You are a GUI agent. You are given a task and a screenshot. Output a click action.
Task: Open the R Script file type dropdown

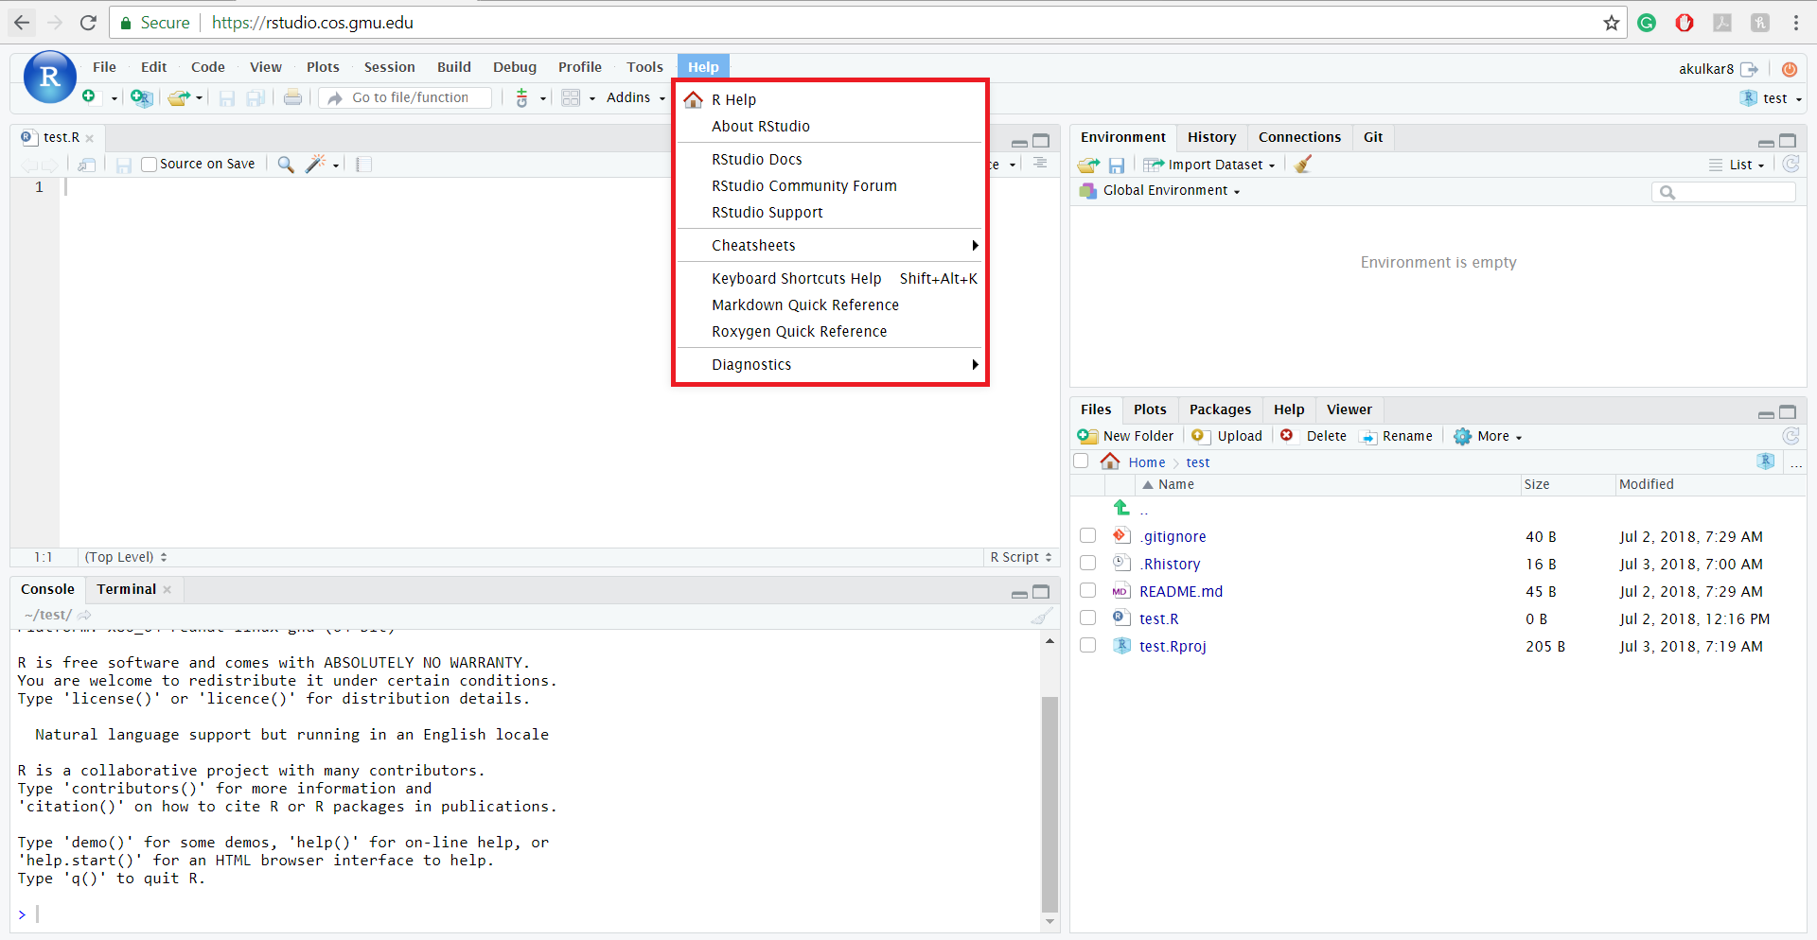coord(1021,557)
